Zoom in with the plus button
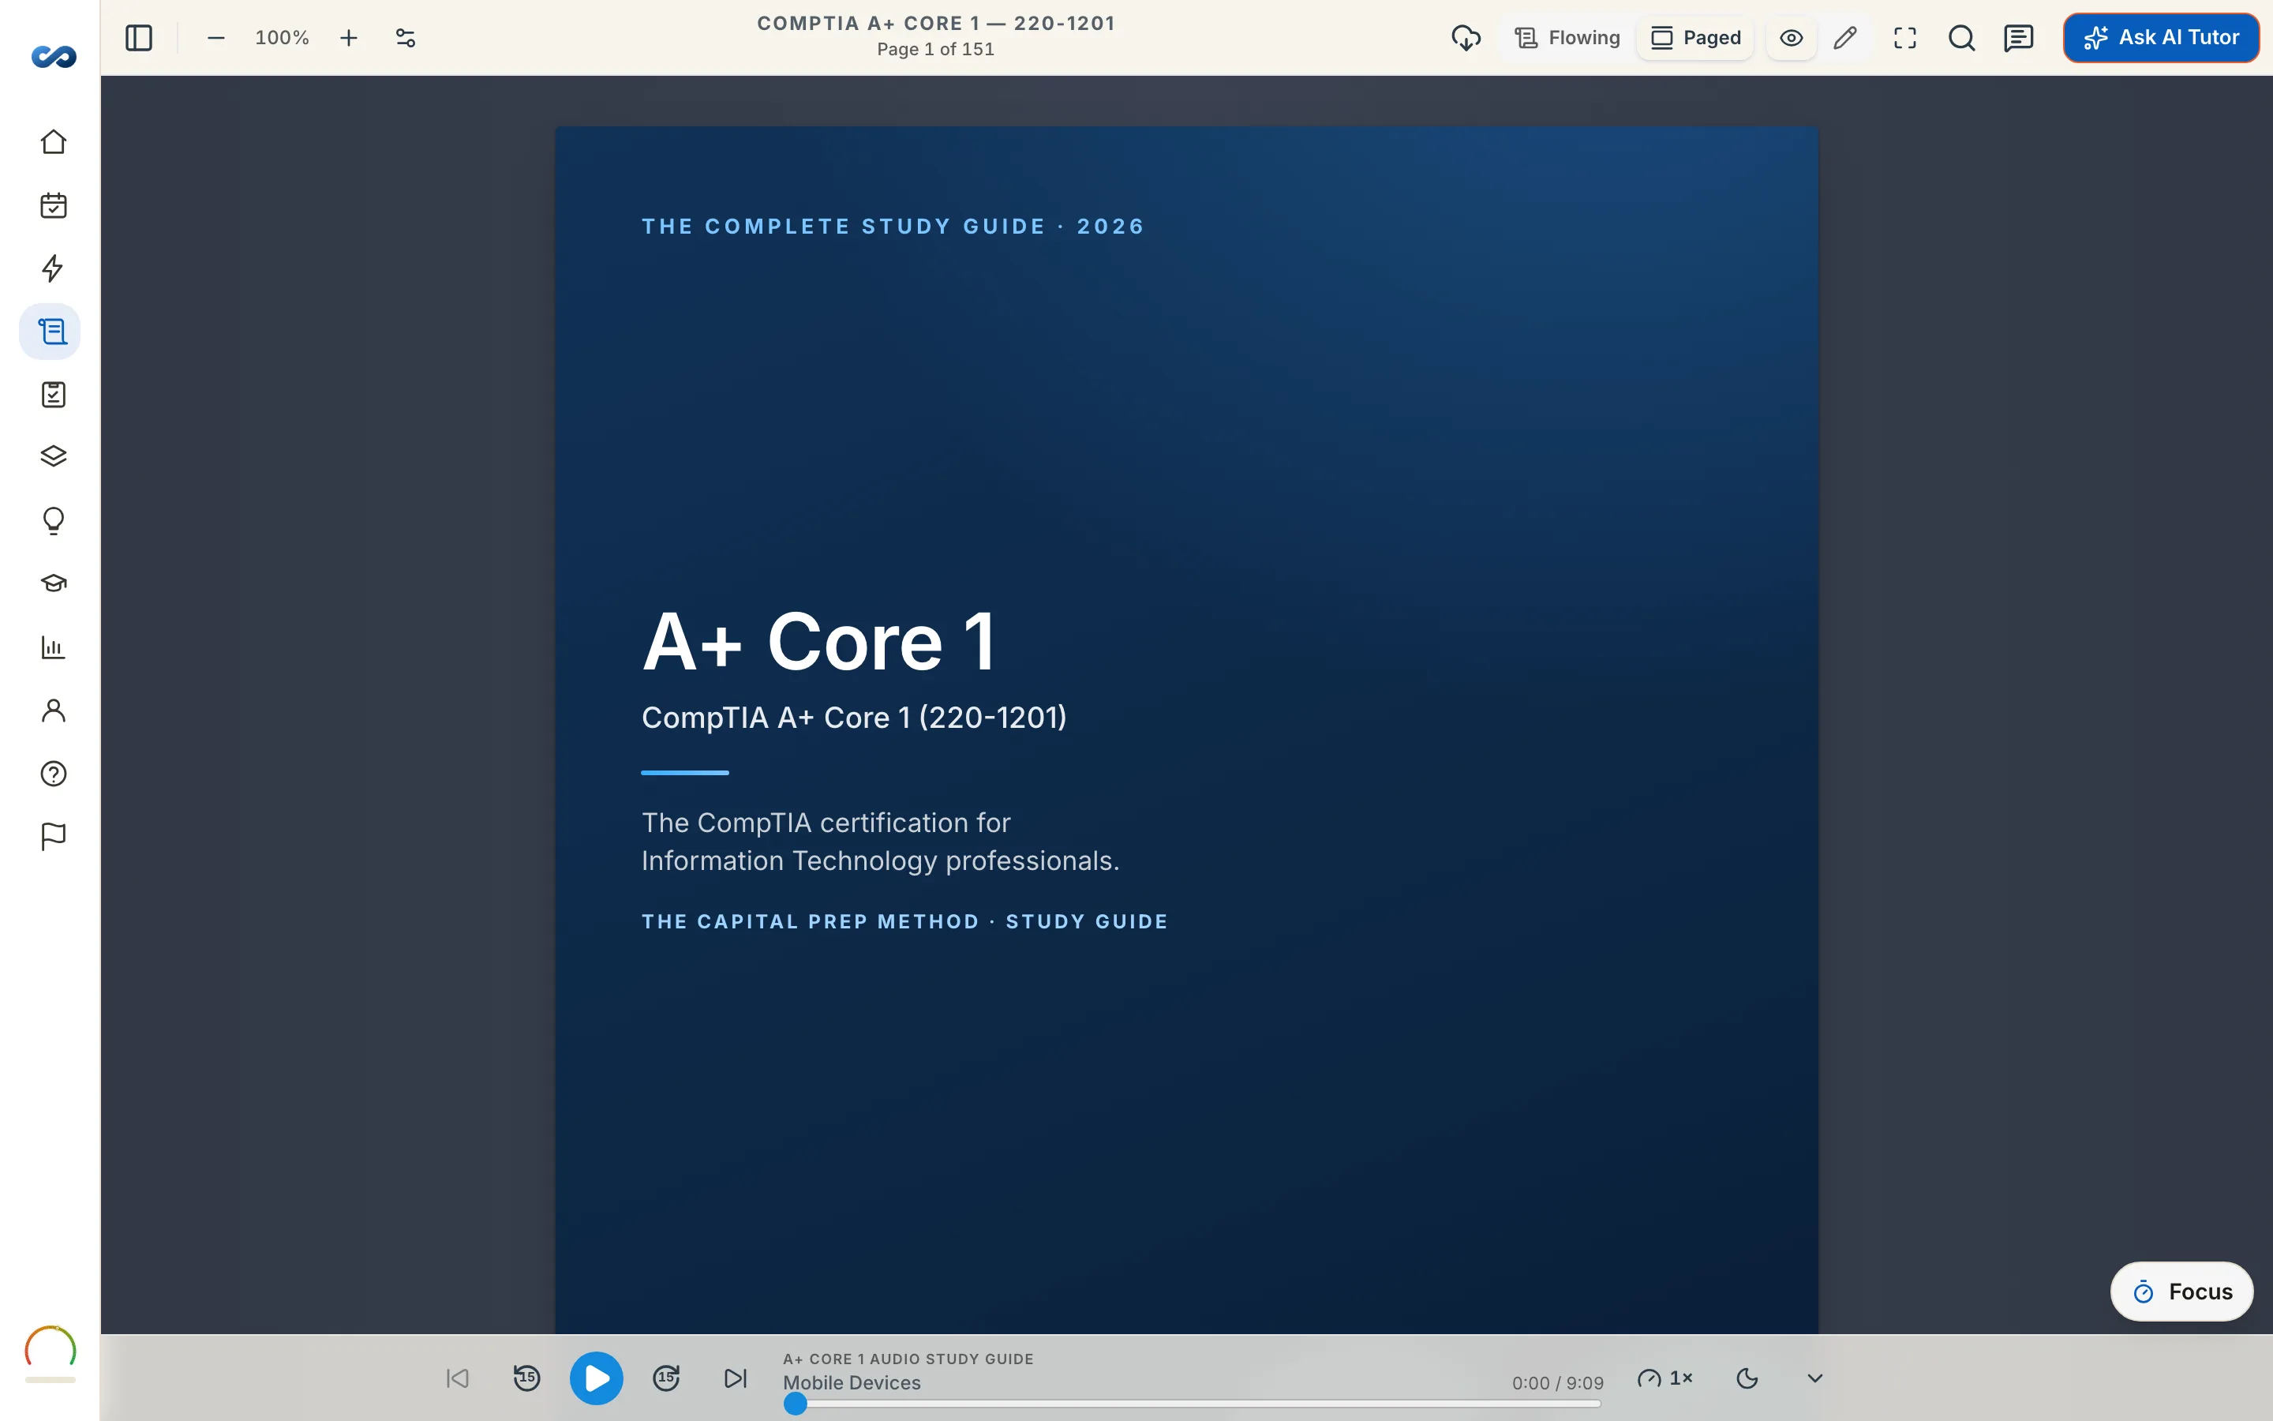2273x1421 pixels. [349, 38]
